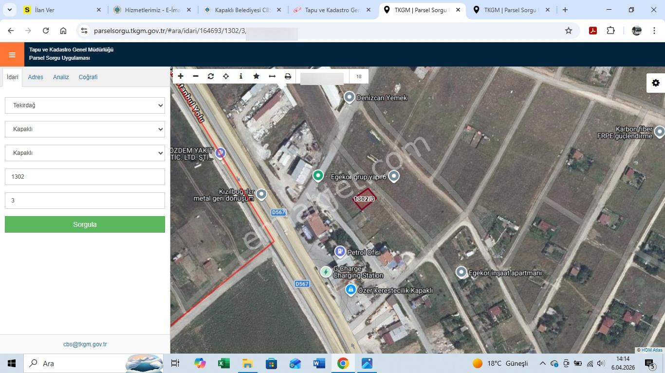Switch to the Analiz tab

coord(61,77)
